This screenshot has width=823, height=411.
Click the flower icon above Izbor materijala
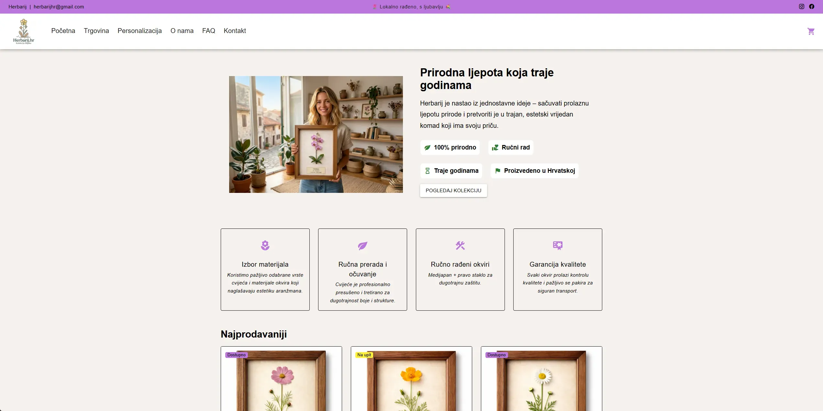click(x=265, y=245)
